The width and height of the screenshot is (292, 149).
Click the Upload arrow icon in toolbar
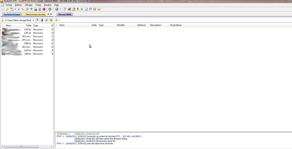[57, 9]
